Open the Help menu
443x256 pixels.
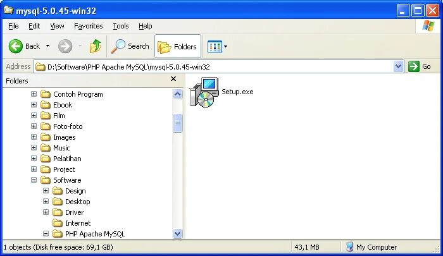(x=145, y=26)
